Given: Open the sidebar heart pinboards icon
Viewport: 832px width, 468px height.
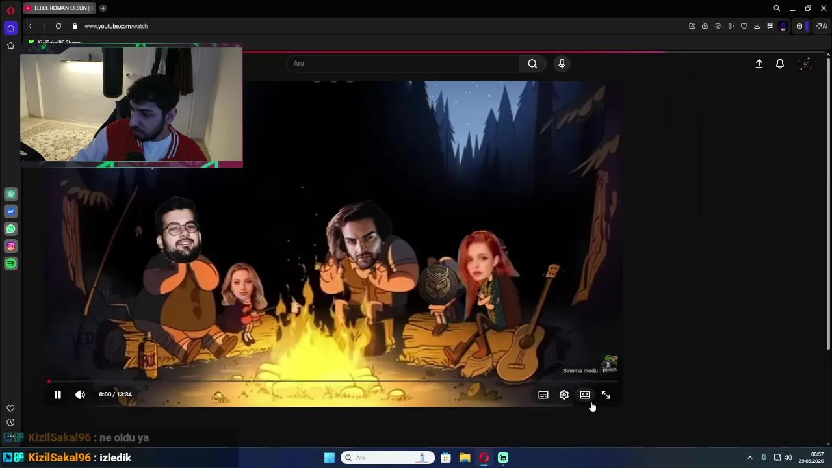Looking at the screenshot, I should point(10,408).
